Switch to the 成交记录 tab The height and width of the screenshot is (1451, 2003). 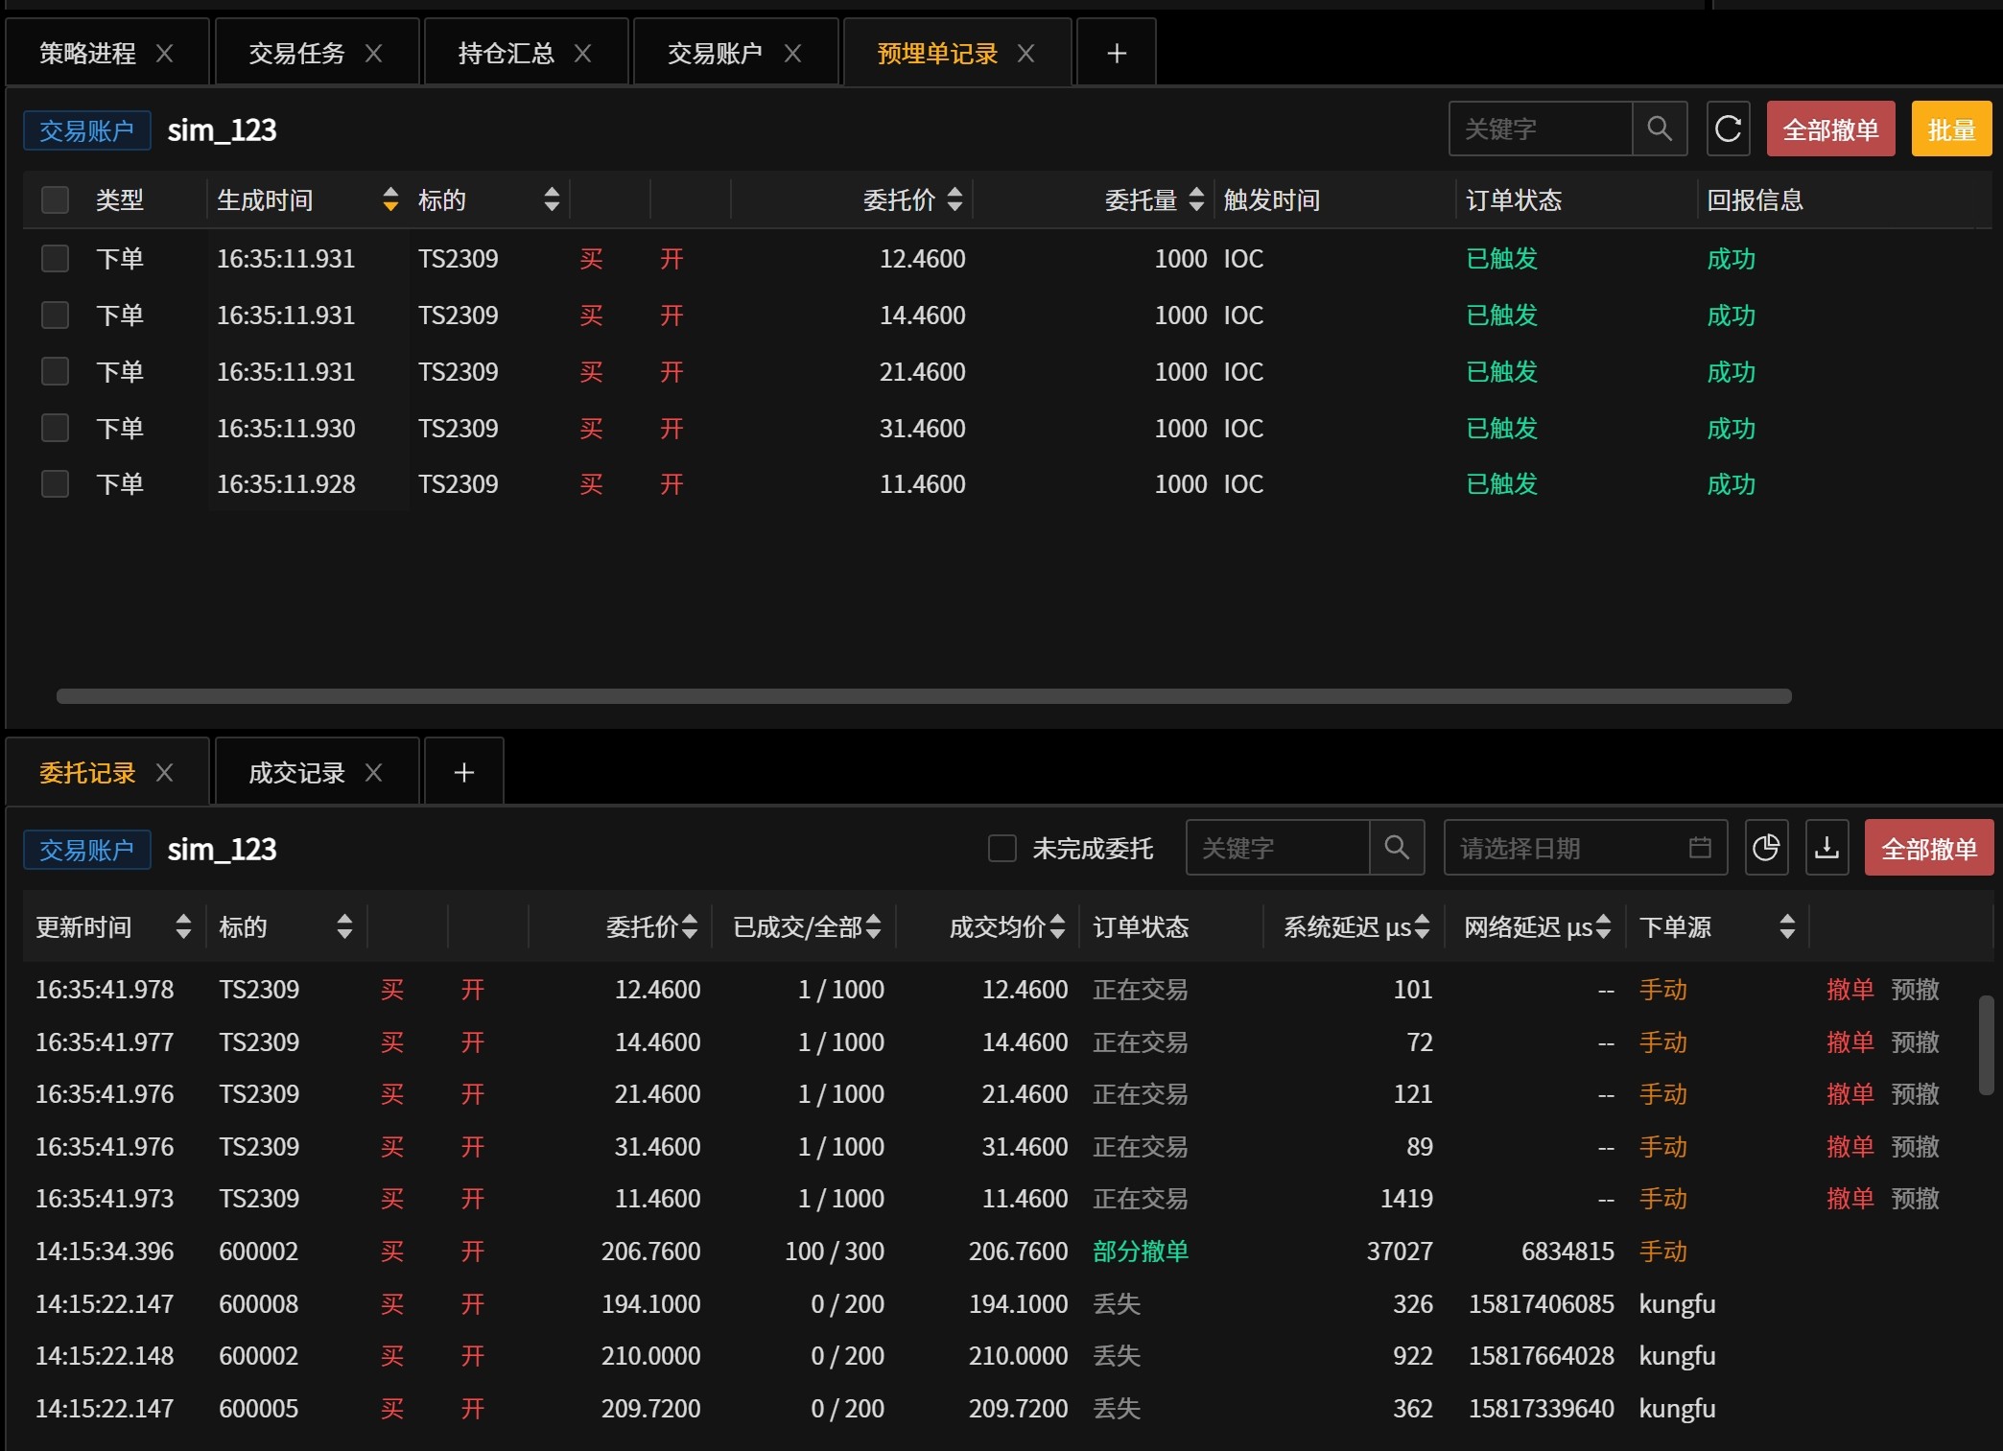pos(296,773)
